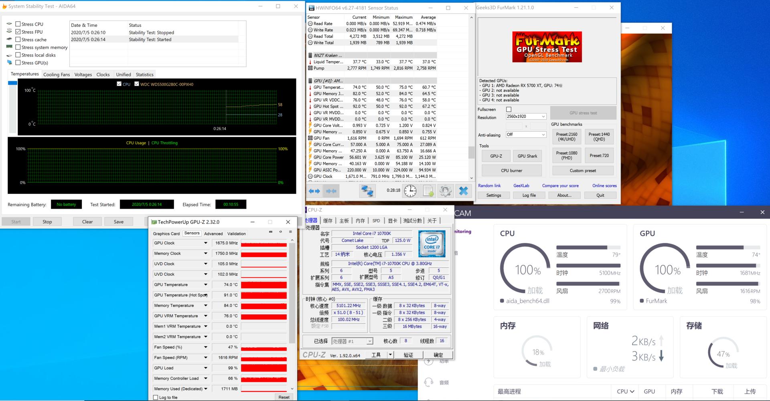Start HWiNFO logging with the log file icon

(428, 191)
